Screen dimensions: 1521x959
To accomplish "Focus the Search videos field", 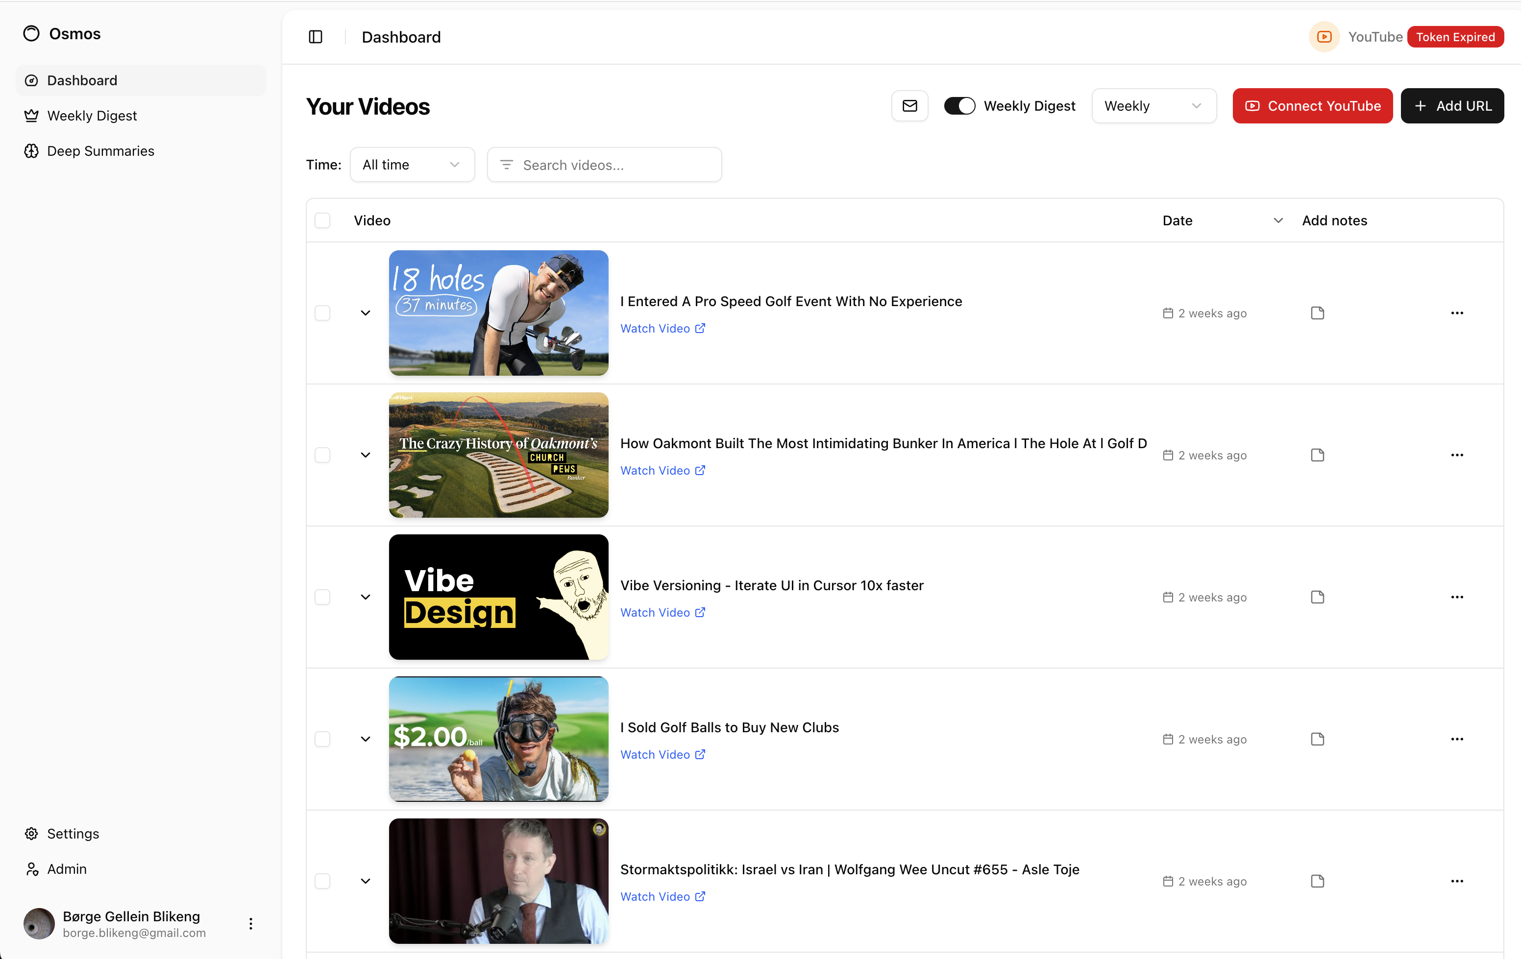I will pyautogui.click(x=605, y=165).
